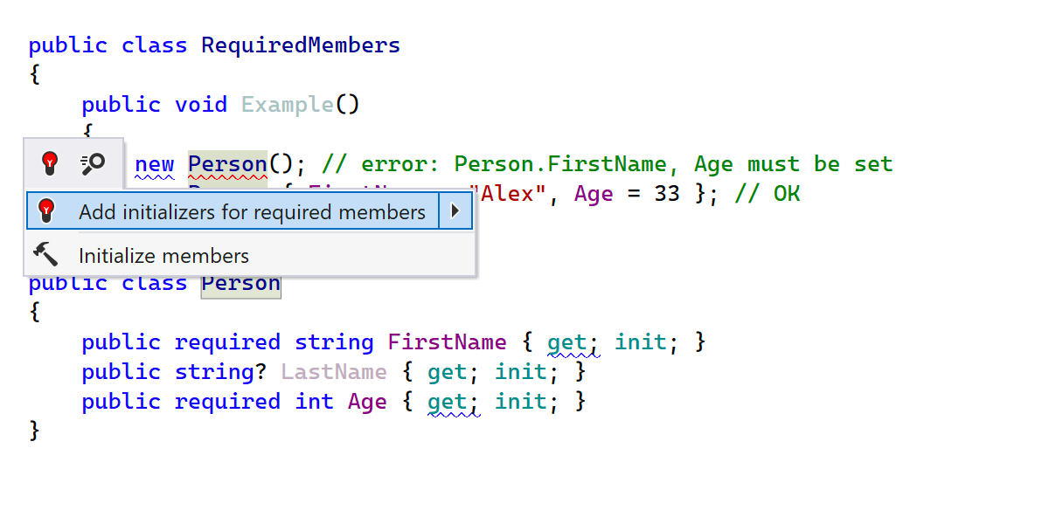Click the red lightbulb quick-fix icon
Image resolution: width=1049 pixels, height=524 pixels.
point(51,162)
